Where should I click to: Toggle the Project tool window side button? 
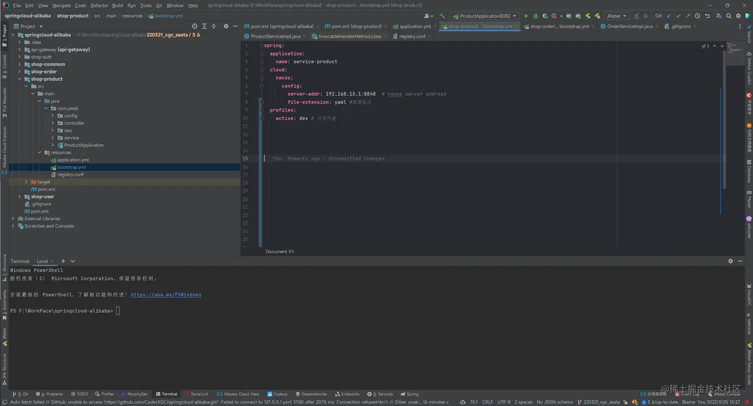pyautogui.click(x=4, y=36)
